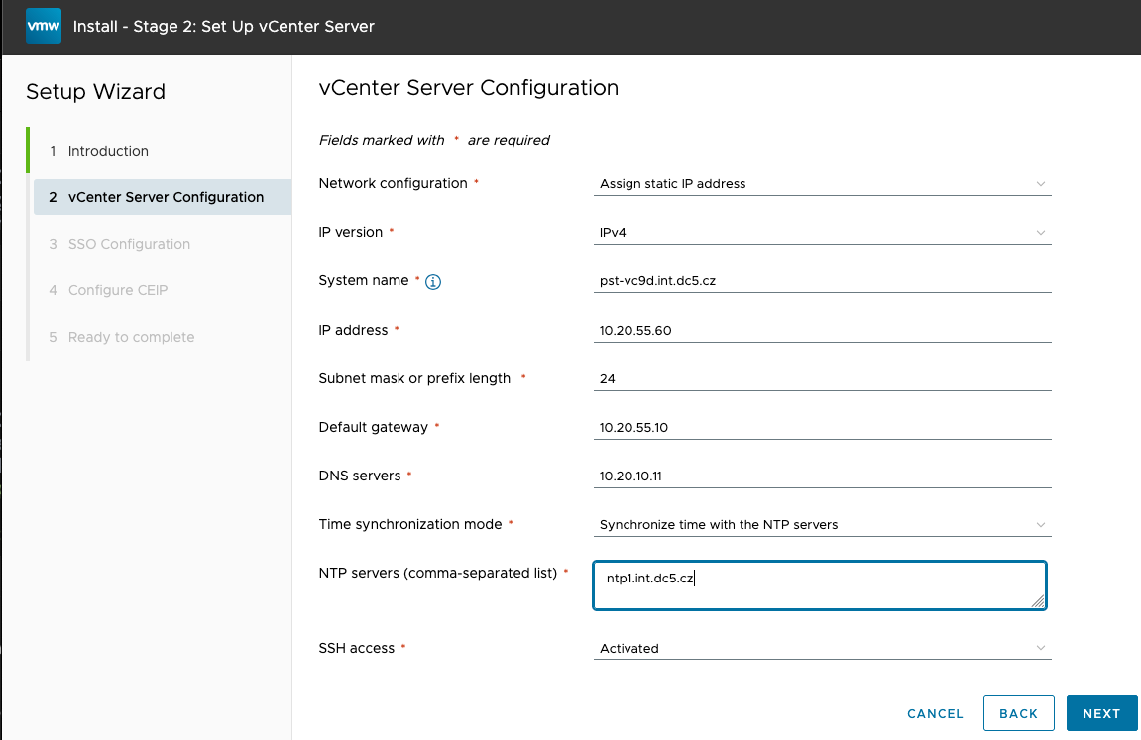Click the 'IP version' label
The image size is (1141, 740).
351,232
